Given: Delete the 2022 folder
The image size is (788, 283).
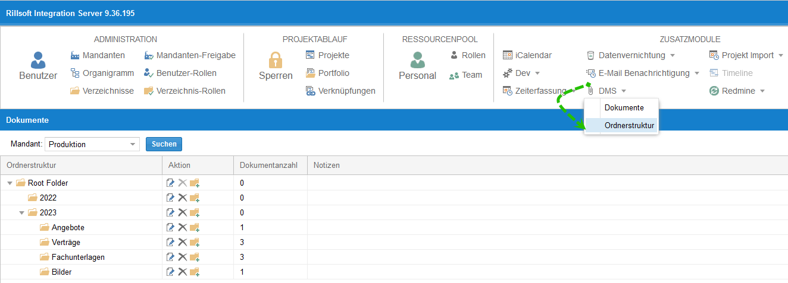Looking at the screenshot, I should pyautogui.click(x=183, y=198).
